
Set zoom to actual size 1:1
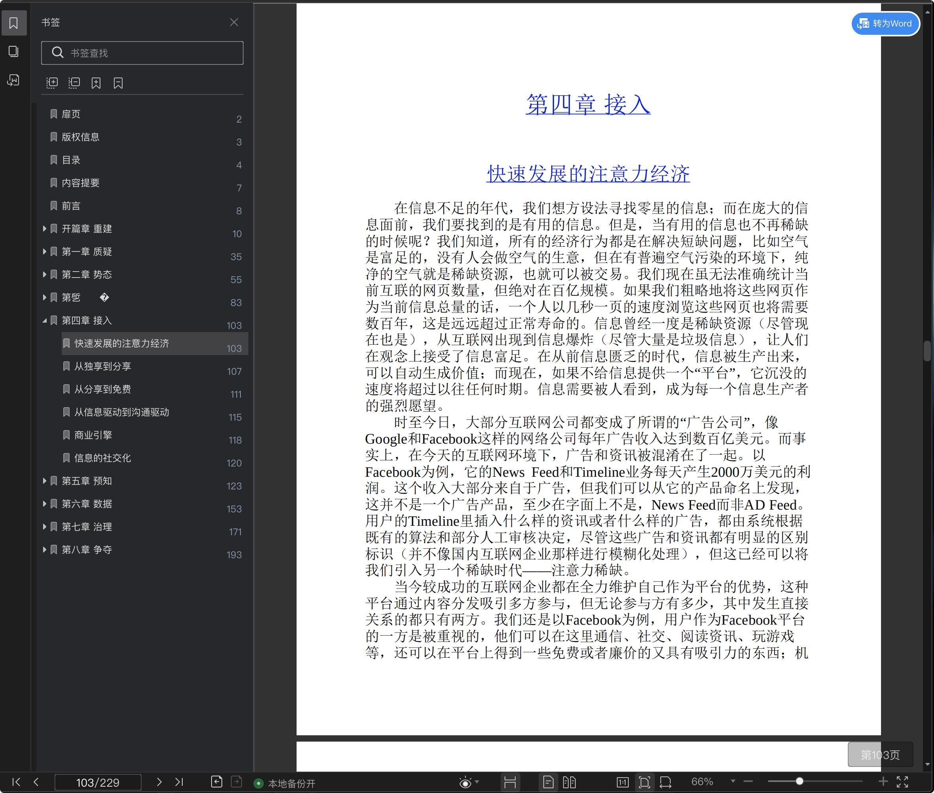click(622, 782)
